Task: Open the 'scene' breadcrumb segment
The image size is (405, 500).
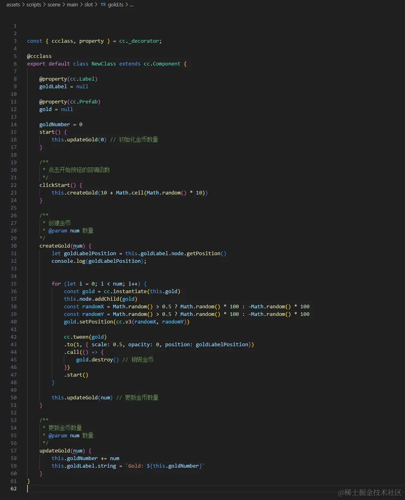Action: [x=54, y=5]
